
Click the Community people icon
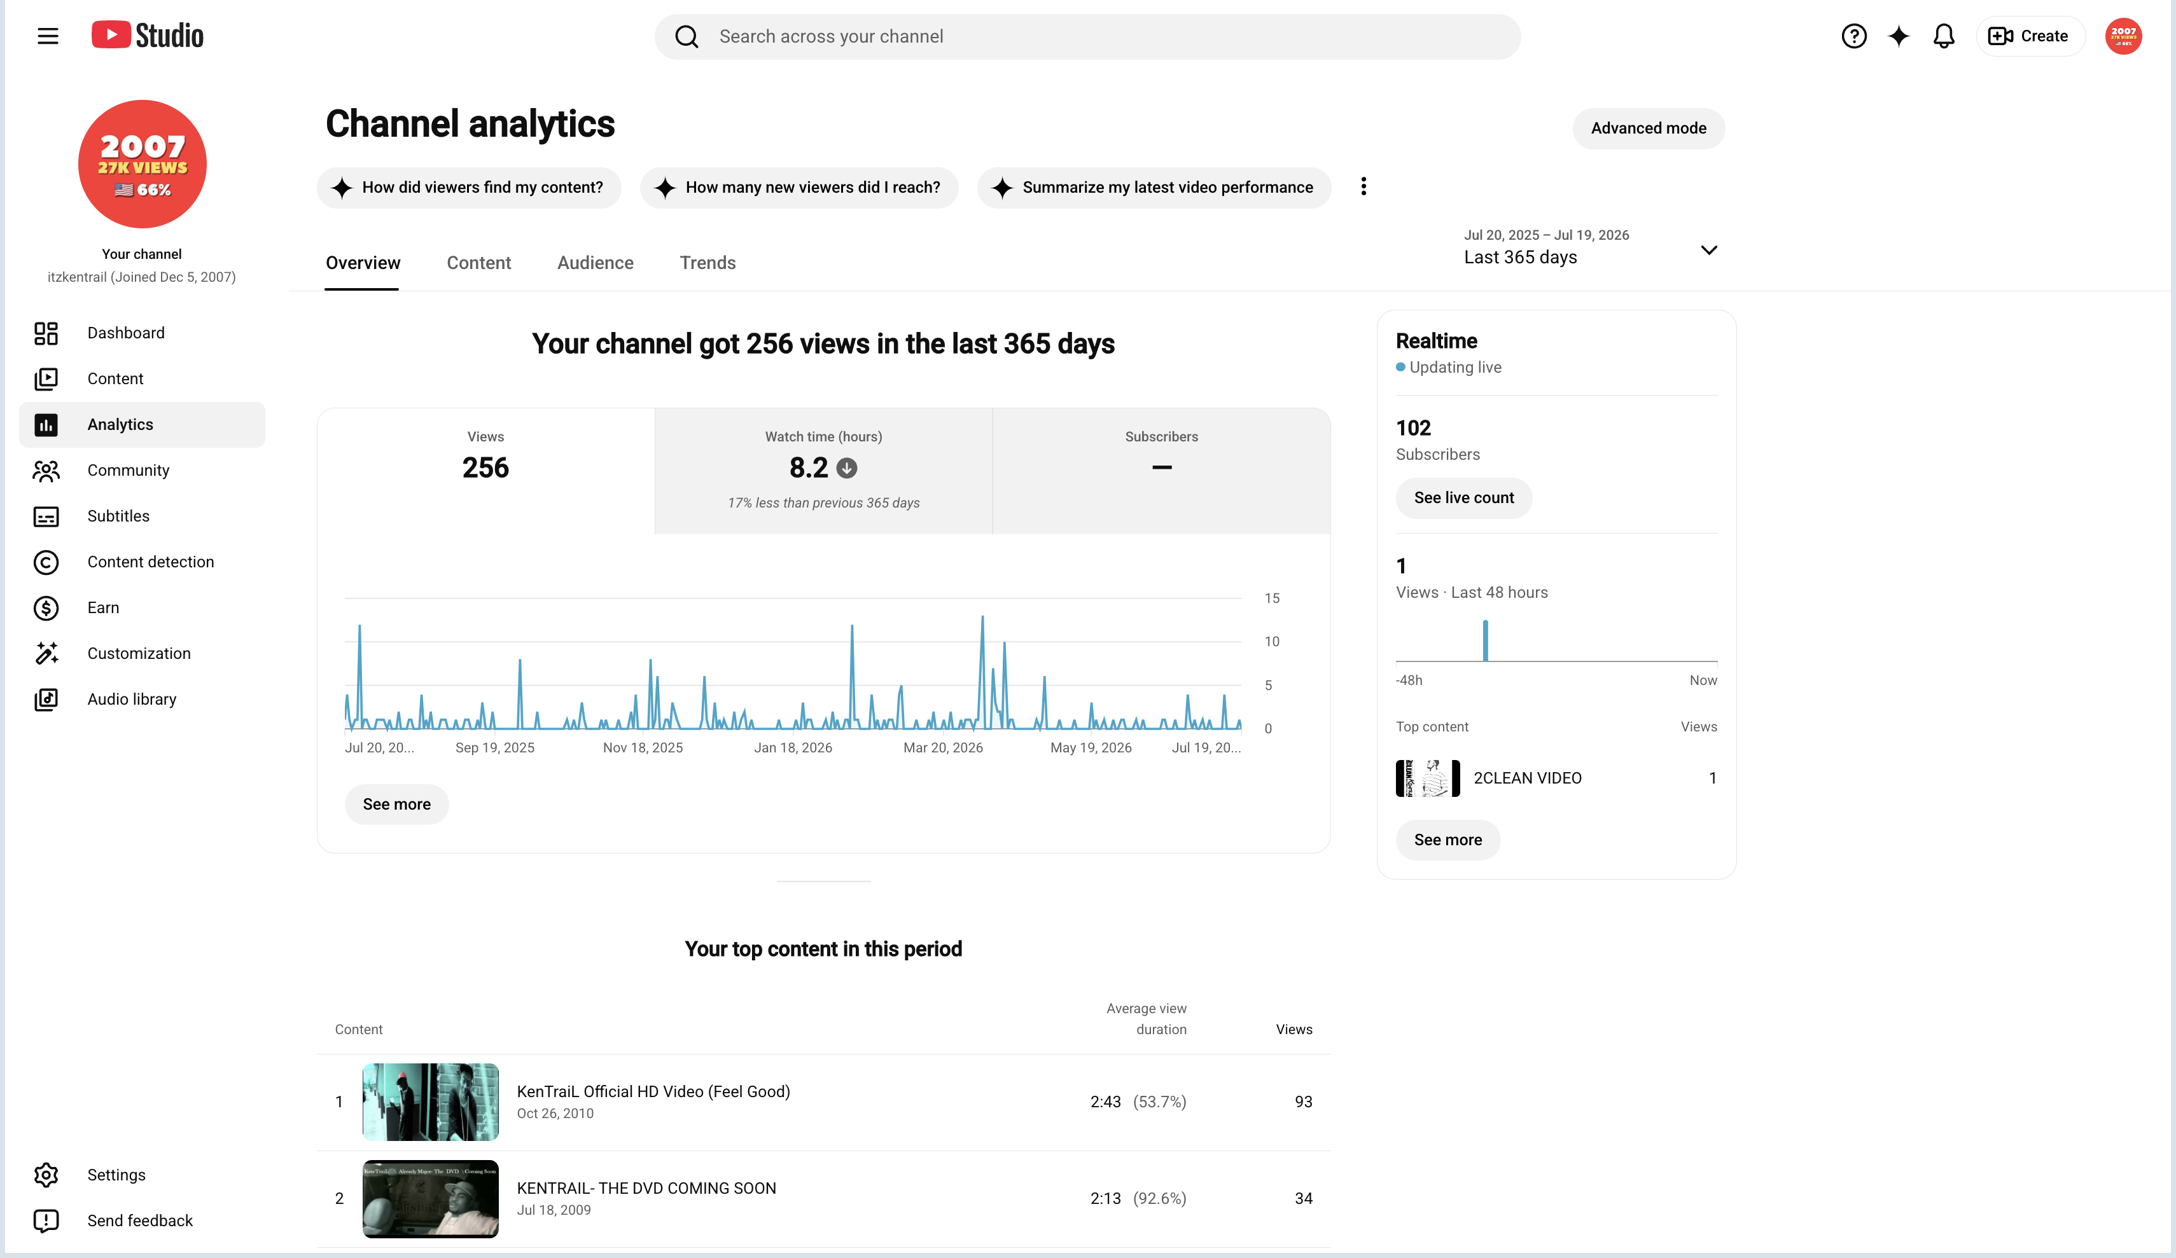tap(46, 471)
